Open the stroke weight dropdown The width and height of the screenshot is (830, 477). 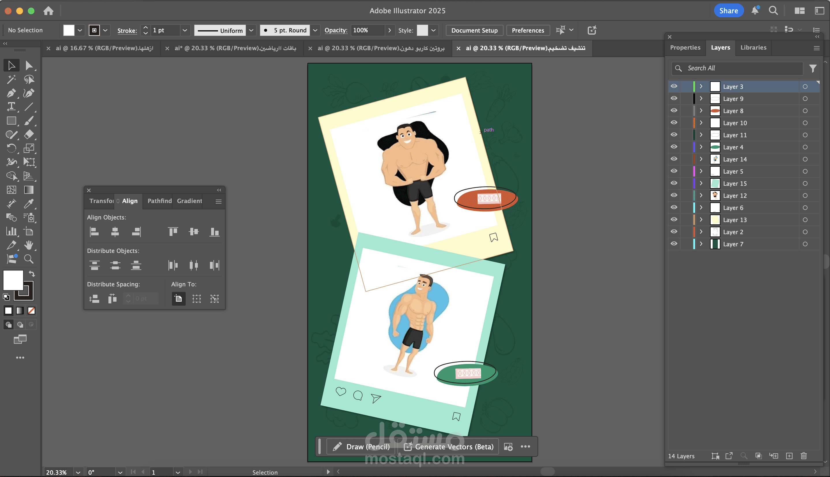click(x=185, y=31)
